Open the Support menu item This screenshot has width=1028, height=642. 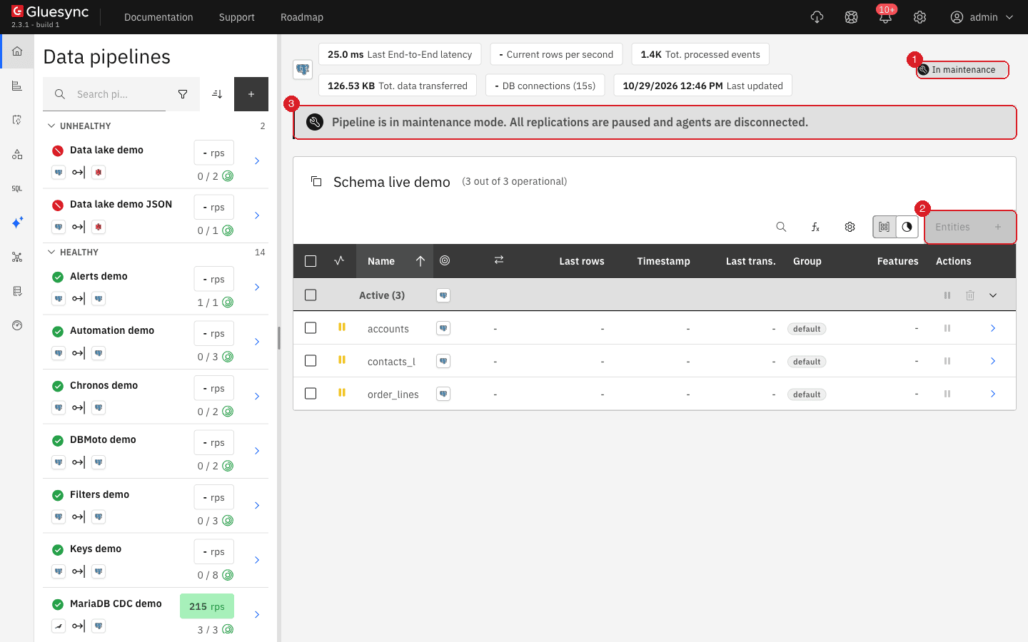(x=237, y=17)
